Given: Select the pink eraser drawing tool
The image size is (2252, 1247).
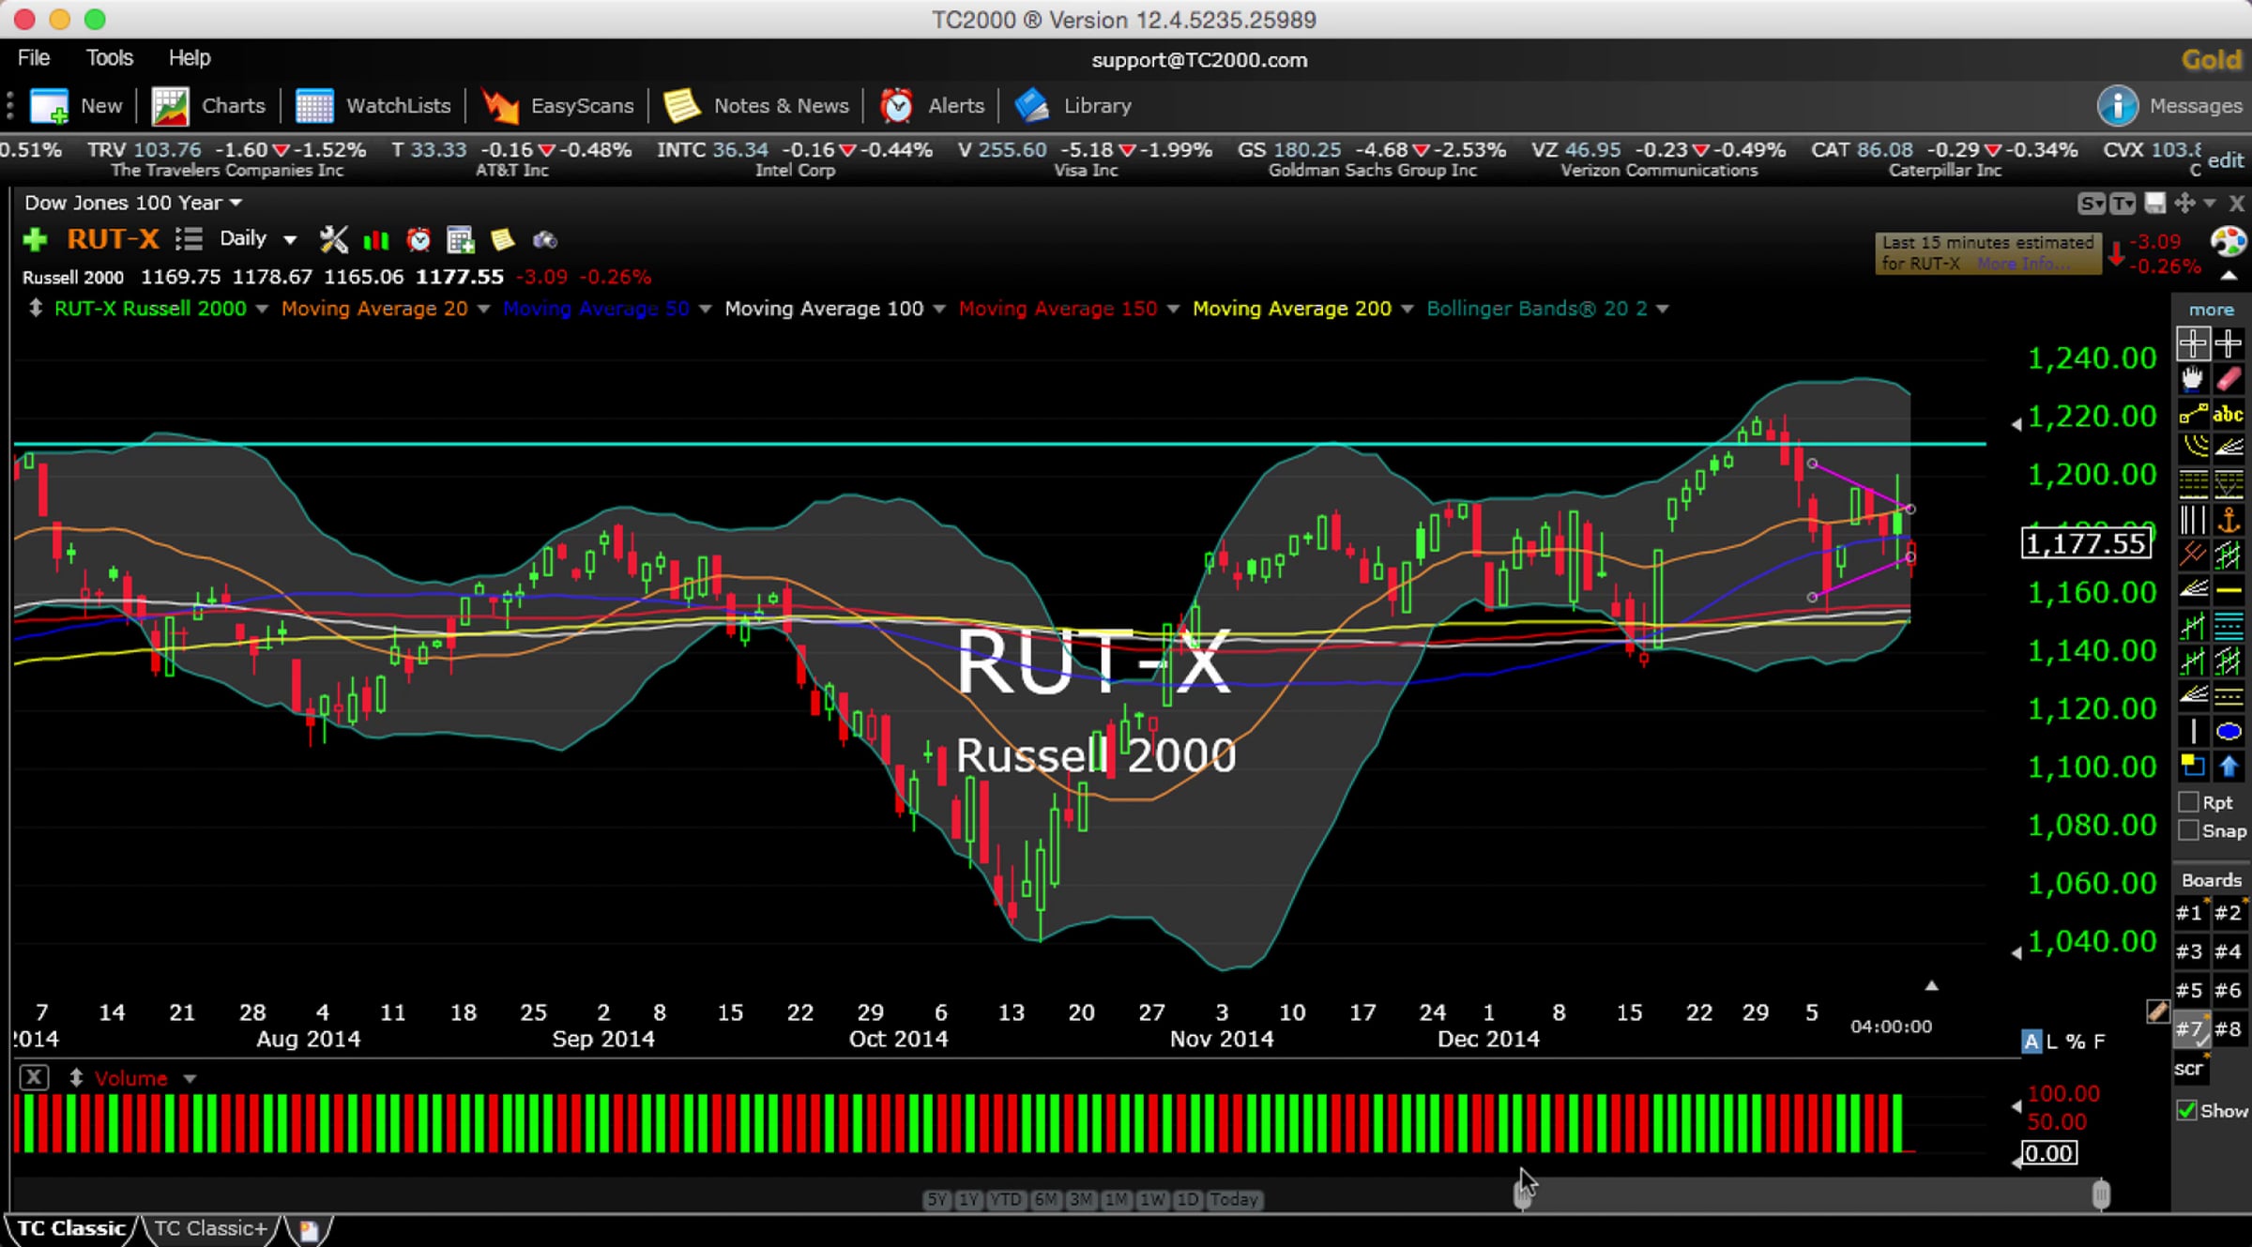Looking at the screenshot, I should [x=2229, y=379].
